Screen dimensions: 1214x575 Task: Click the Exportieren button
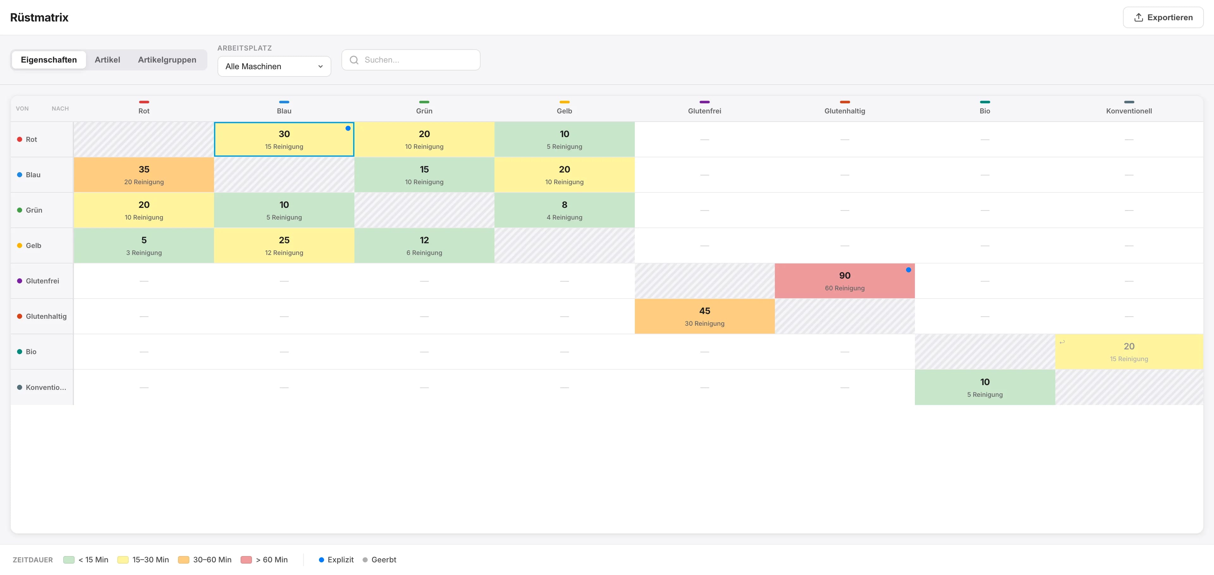point(1163,17)
